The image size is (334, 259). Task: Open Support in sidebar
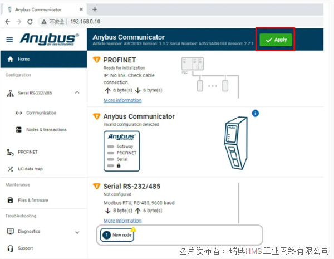coord(43,248)
